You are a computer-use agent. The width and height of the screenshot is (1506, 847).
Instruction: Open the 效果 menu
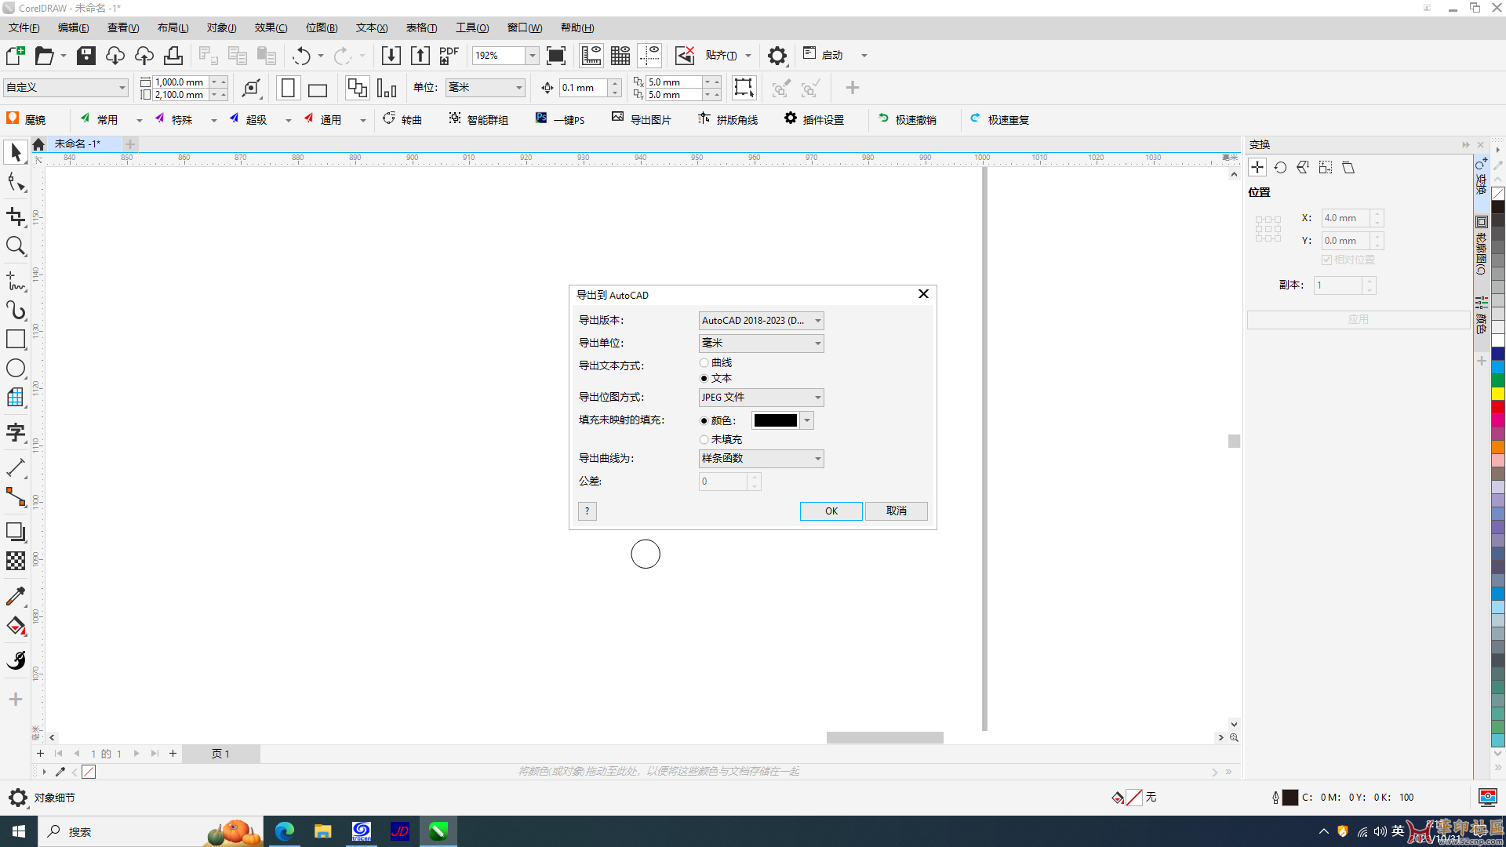pos(271,28)
